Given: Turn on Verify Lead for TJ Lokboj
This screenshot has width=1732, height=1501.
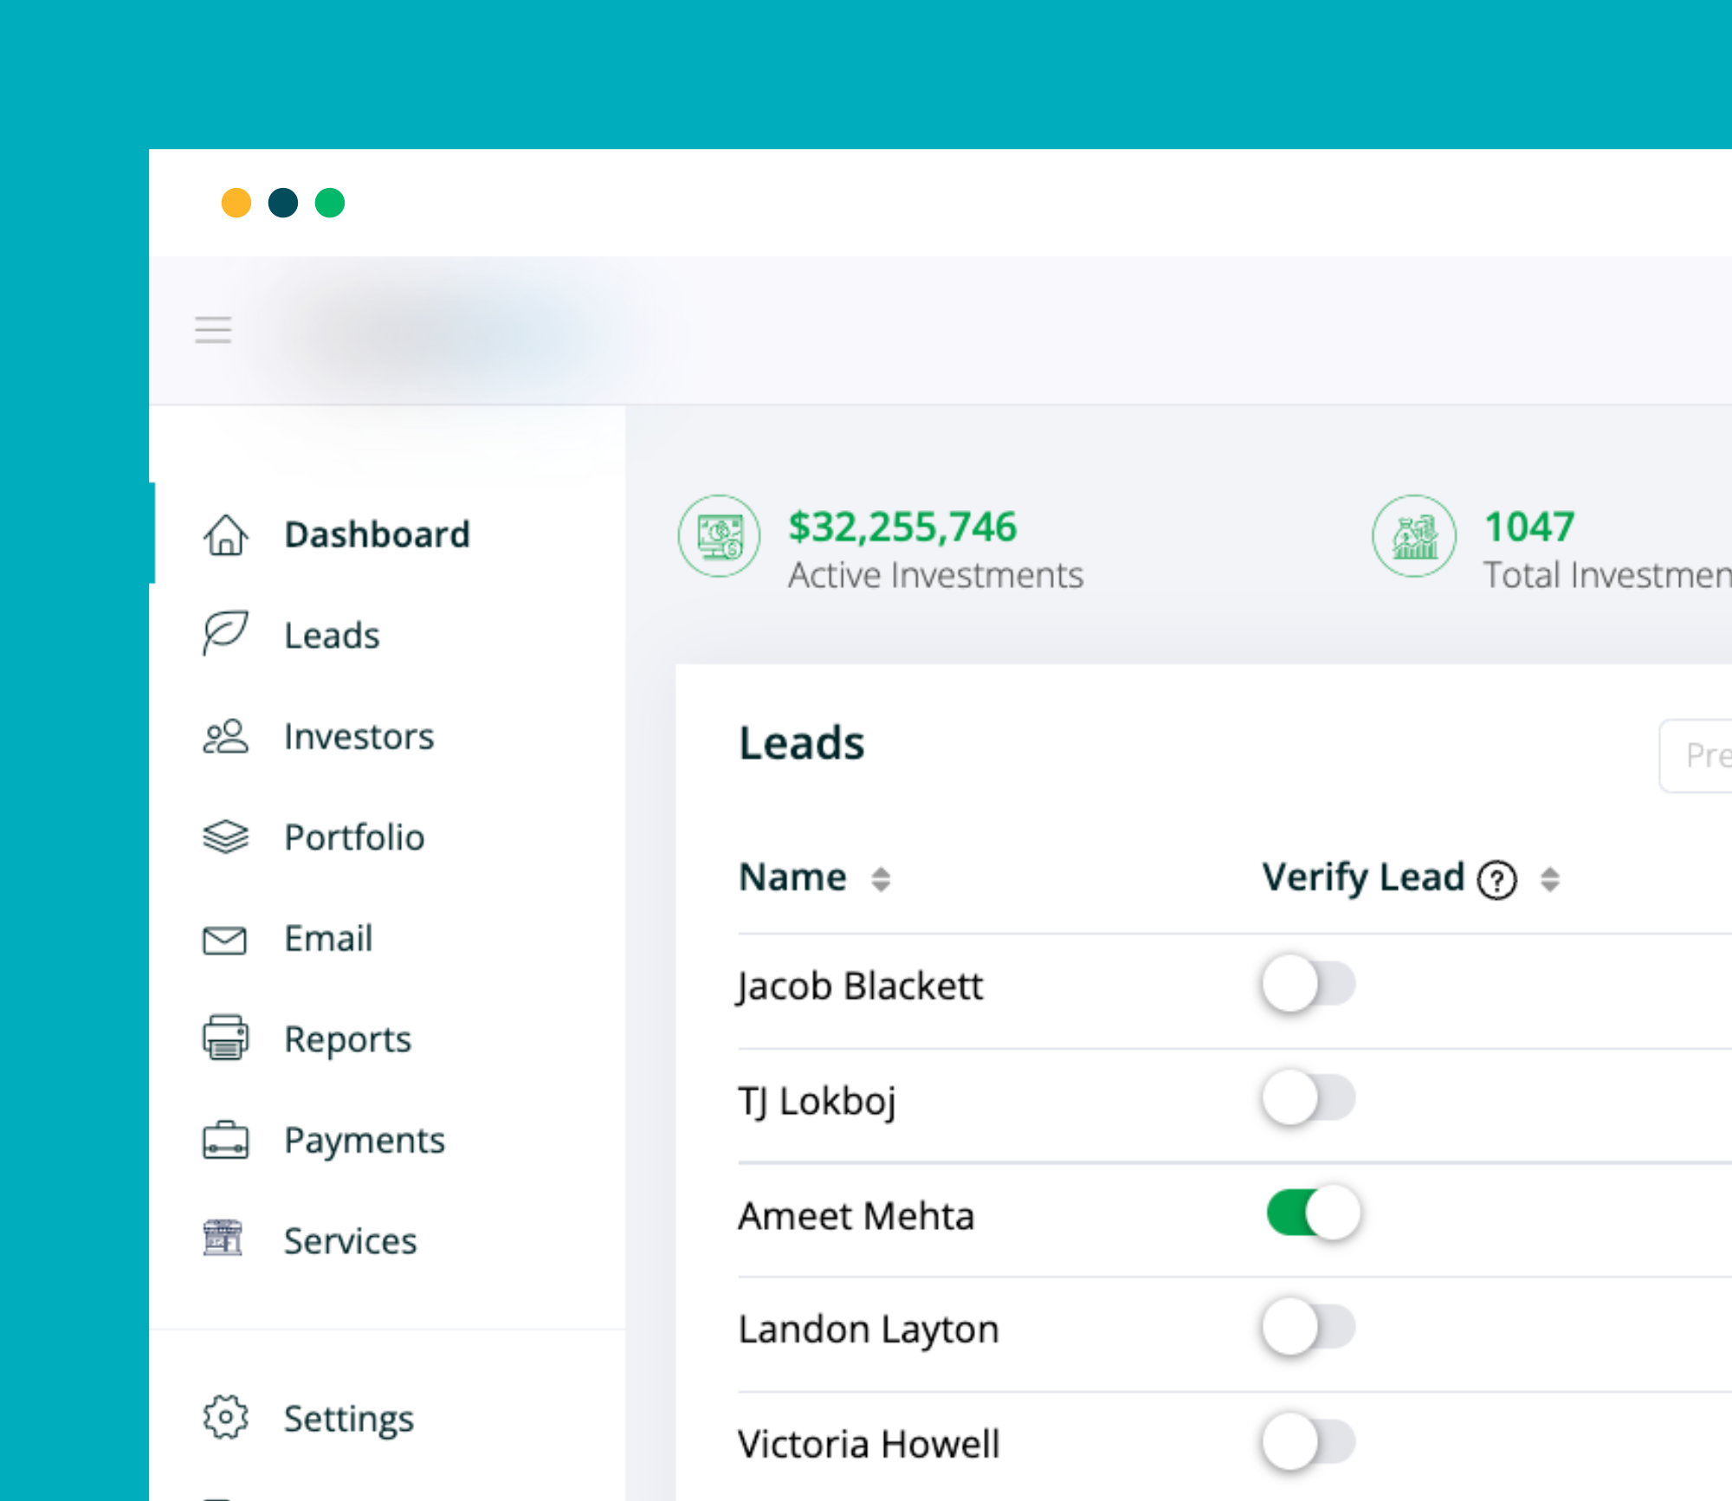Looking at the screenshot, I should [x=1309, y=1098].
